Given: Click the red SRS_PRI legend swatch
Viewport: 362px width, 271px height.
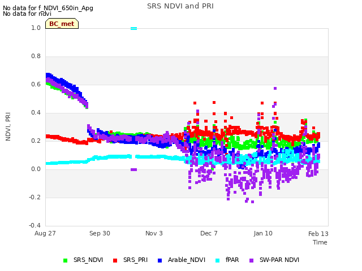Looking at the screenshot, I should (x=115, y=260).
